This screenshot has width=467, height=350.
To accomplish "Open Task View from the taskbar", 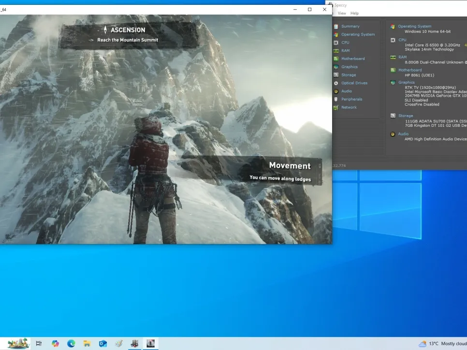I will (39, 343).
